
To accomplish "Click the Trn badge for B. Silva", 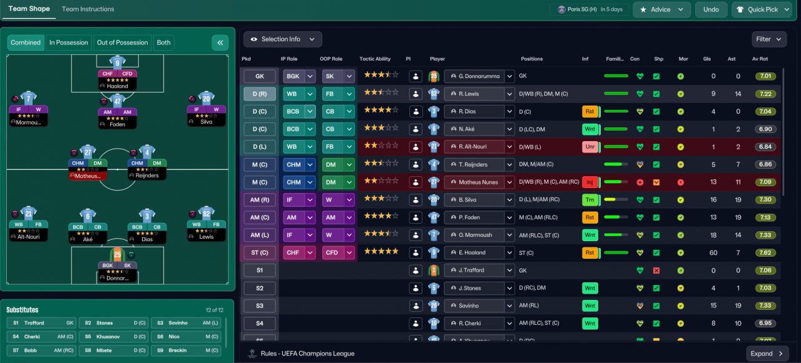I will coord(589,200).
